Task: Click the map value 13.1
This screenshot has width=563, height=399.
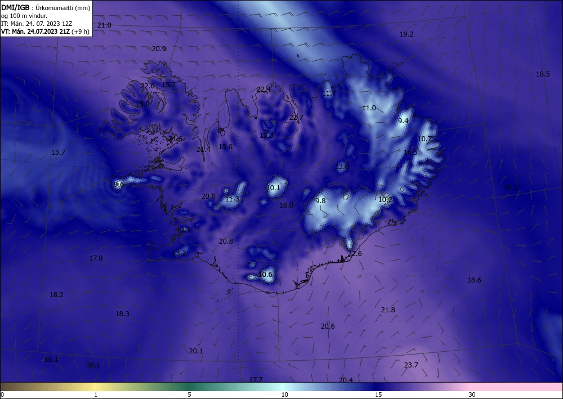Action: coord(184,230)
